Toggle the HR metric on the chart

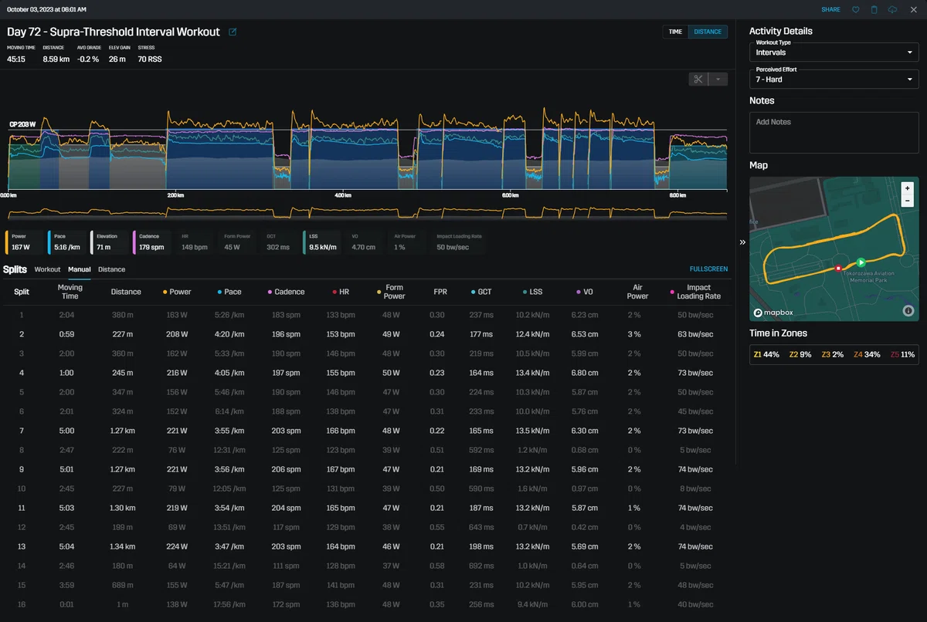coord(196,242)
